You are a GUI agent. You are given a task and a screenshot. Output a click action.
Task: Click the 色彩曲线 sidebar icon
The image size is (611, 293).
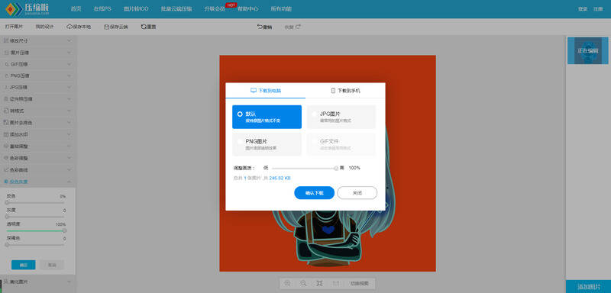[6, 170]
